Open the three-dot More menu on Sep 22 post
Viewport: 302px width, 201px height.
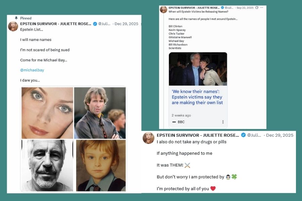262,8
